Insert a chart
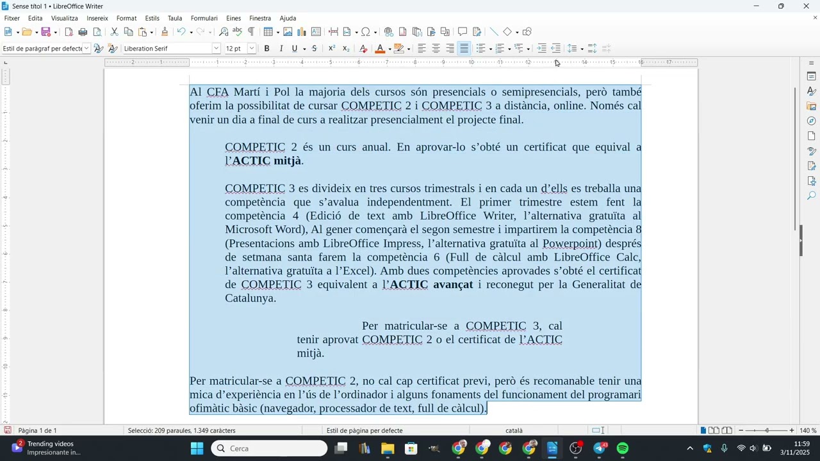This screenshot has height=461, width=820. click(302, 32)
